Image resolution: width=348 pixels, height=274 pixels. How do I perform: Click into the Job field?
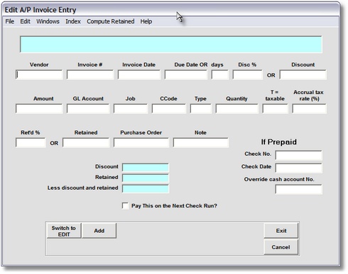pos(131,109)
